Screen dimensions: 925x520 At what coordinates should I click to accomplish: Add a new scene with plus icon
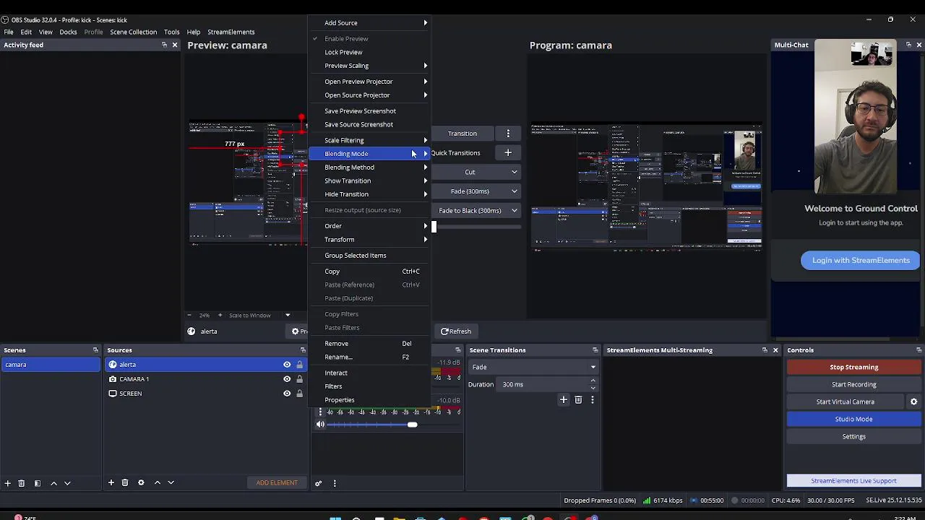(x=7, y=482)
